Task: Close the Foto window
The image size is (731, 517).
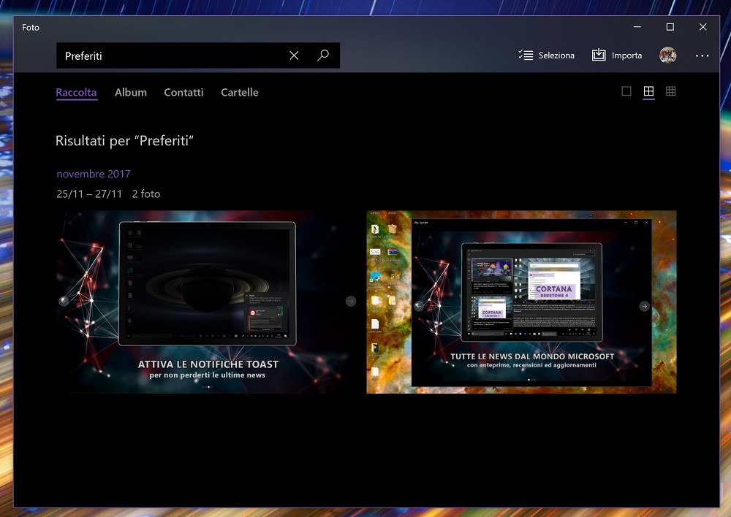Action: (x=703, y=27)
